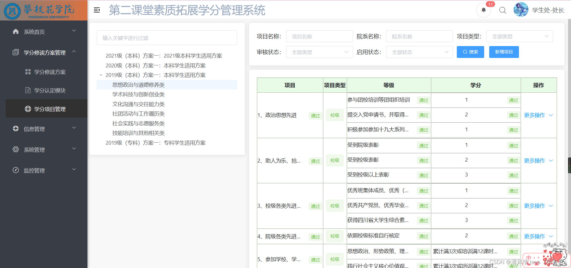Screen dimensions: 571x268
Task: Click 参与团校培训等团组织培训 level text
Action: [379, 100]
